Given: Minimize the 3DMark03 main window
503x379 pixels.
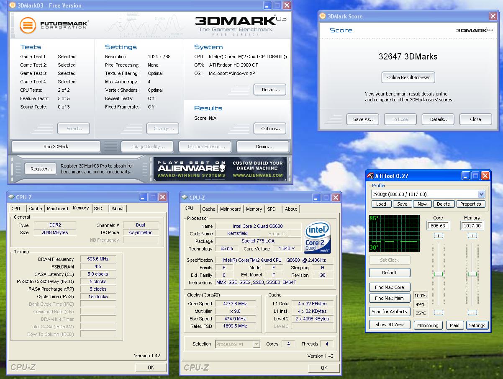Looking at the screenshot, I should tap(267, 5).
